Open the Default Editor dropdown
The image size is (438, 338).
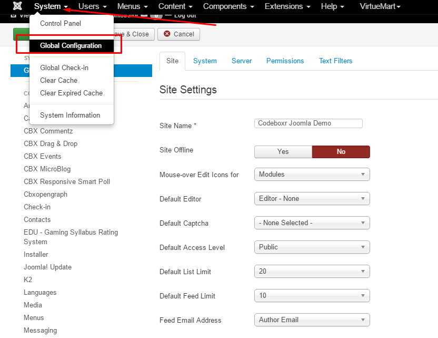click(x=312, y=199)
